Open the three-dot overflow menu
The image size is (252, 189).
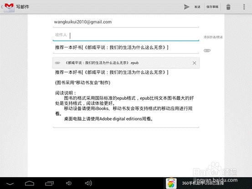[x=244, y=7]
